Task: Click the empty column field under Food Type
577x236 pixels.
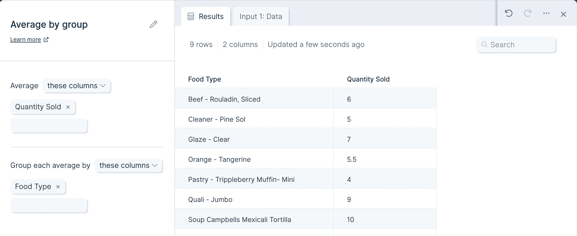Action: coord(49,205)
